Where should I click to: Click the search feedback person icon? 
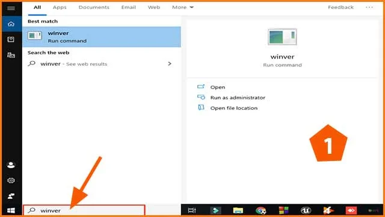pos(11,196)
